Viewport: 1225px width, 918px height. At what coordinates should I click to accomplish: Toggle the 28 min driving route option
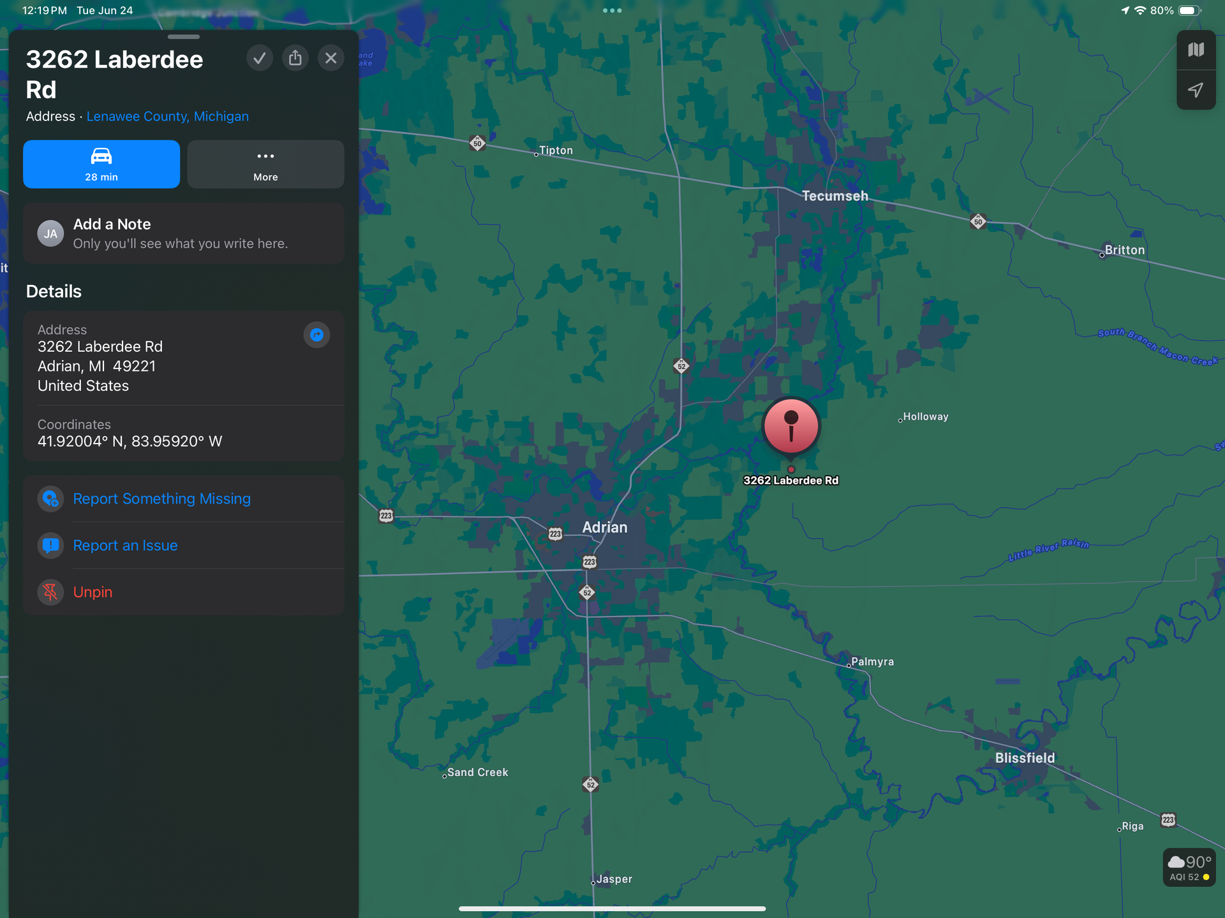(x=101, y=164)
